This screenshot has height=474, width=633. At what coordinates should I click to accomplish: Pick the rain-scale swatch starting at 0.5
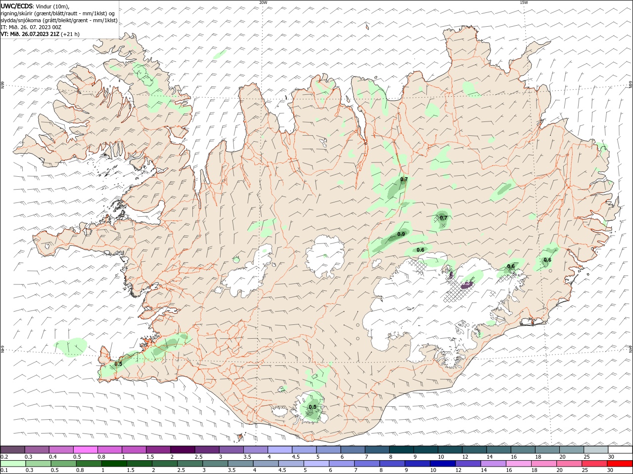click(x=64, y=464)
